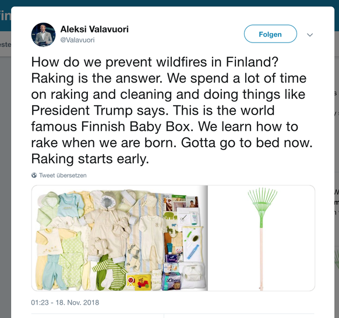The height and width of the screenshot is (318, 339).
Task: Click Tweet übersetzen to translate
Action: pos(63,175)
